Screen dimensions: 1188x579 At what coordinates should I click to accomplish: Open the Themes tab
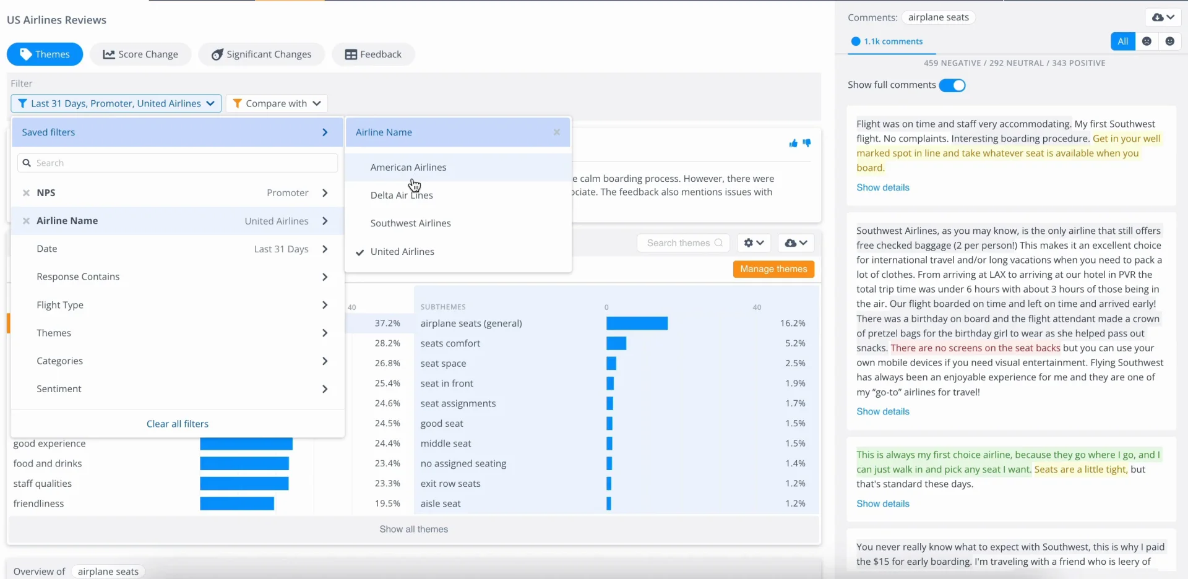[45, 54]
